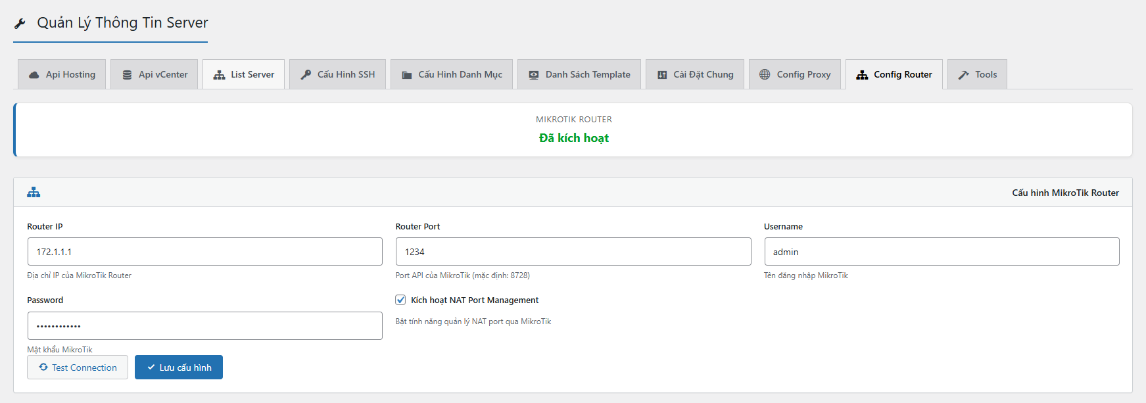Click the sitemap icon on List Server tab

tap(219, 75)
